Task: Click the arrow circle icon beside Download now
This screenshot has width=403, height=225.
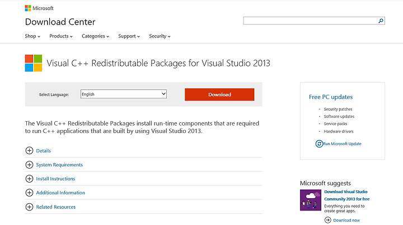Action: click(x=327, y=220)
